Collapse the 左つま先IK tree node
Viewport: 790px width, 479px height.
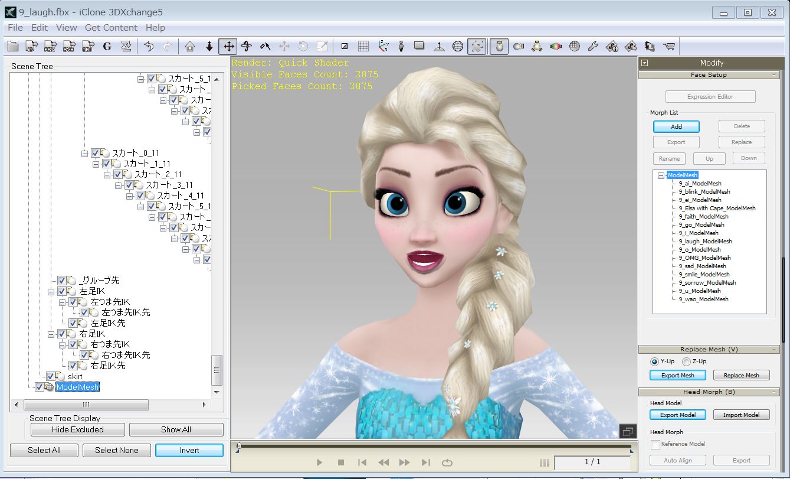(63, 302)
